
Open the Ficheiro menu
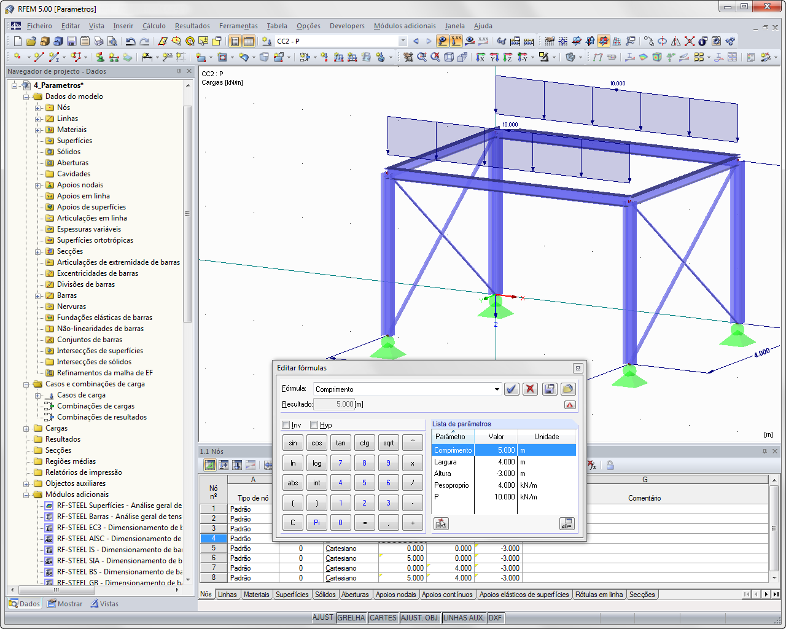pyautogui.click(x=39, y=26)
